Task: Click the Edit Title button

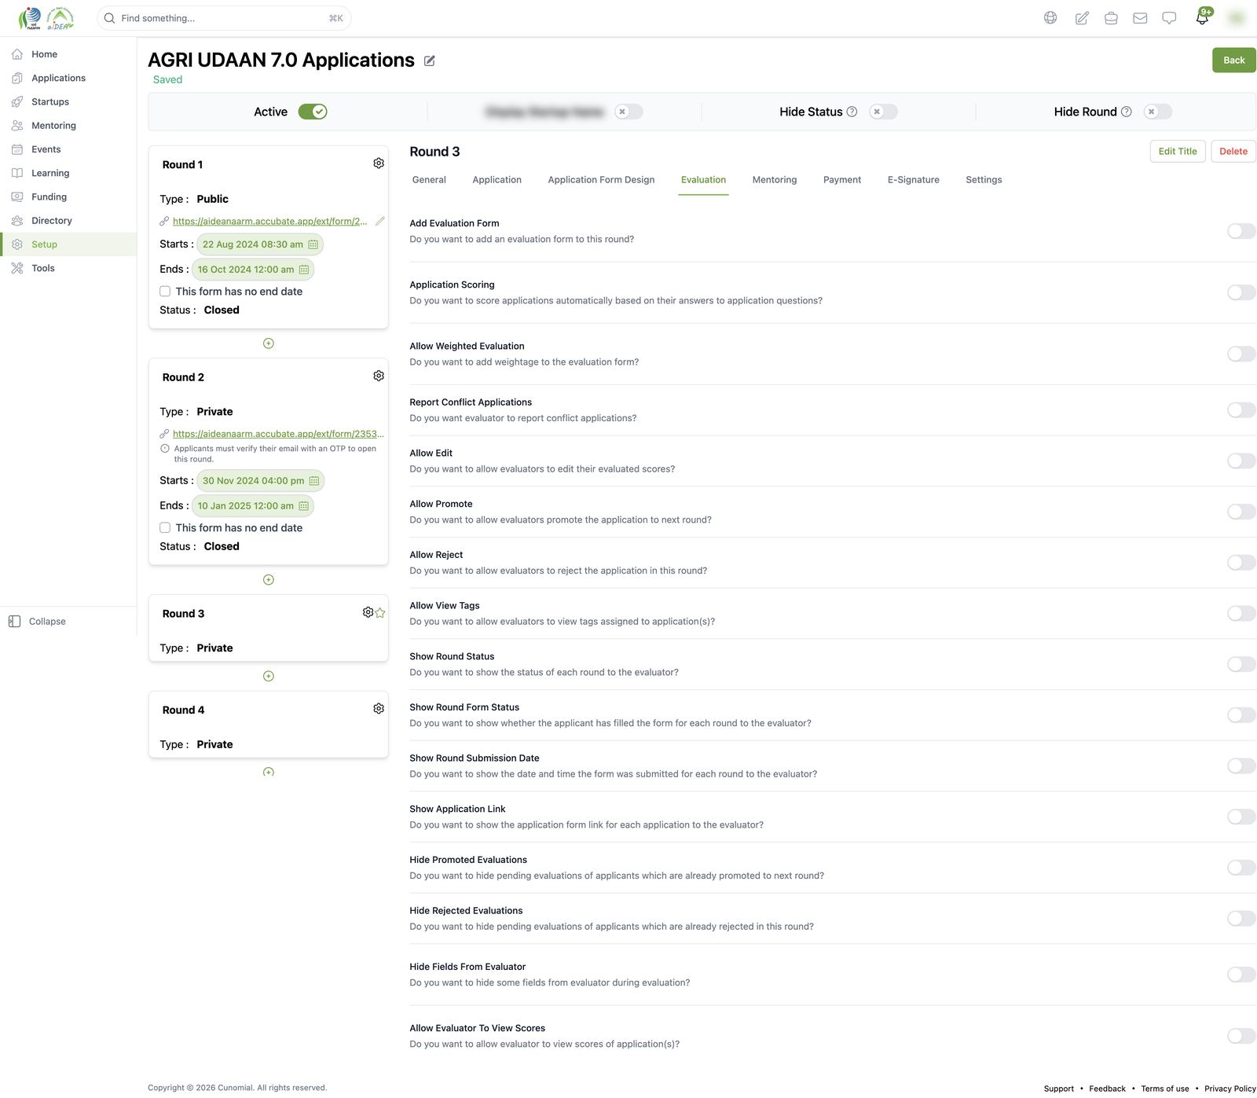Action: pos(1178,152)
